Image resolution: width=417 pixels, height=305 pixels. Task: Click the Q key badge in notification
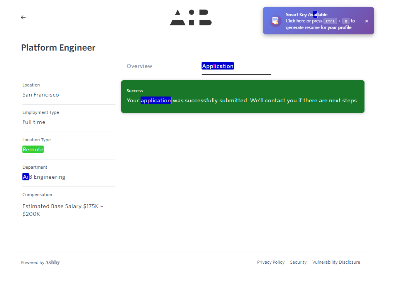(346, 21)
